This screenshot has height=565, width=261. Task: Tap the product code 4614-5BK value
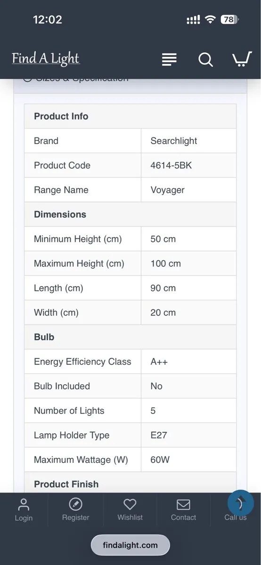(171, 165)
